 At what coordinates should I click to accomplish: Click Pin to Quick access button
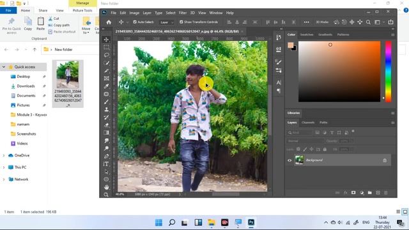[12, 26]
